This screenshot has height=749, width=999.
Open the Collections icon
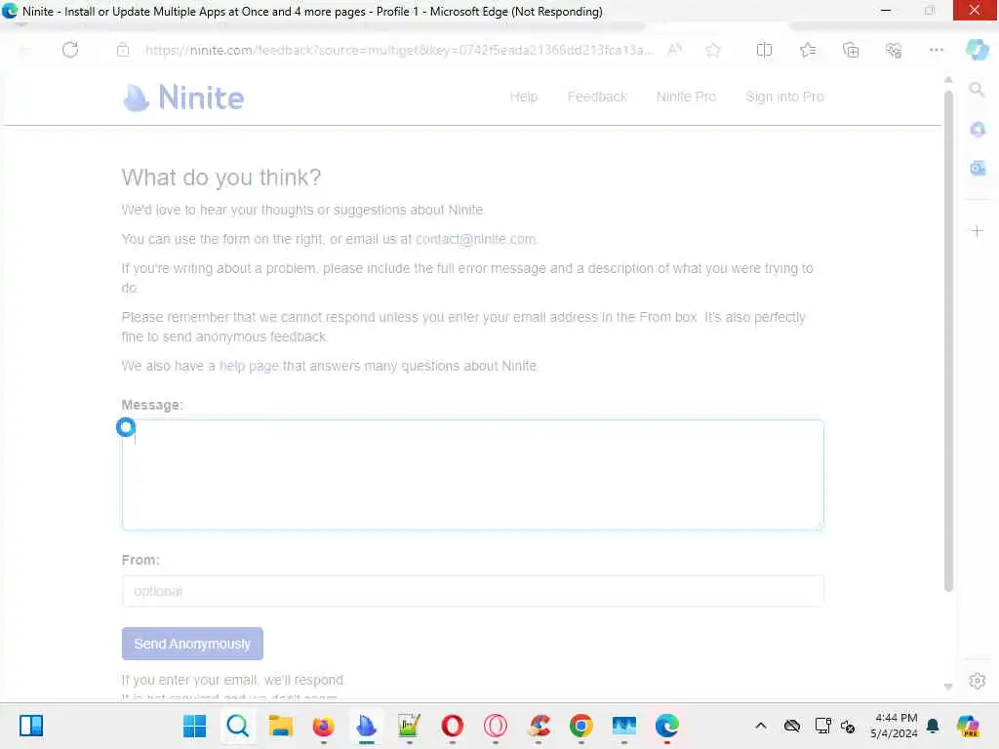coord(851,50)
